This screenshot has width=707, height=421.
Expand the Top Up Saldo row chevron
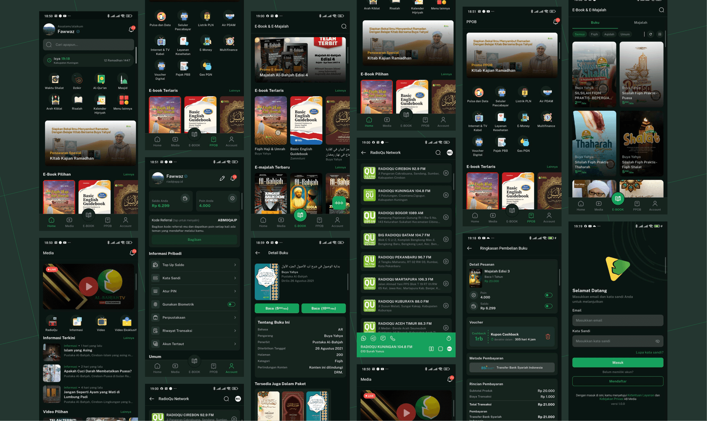pyautogui.click(x=235, y=265)
